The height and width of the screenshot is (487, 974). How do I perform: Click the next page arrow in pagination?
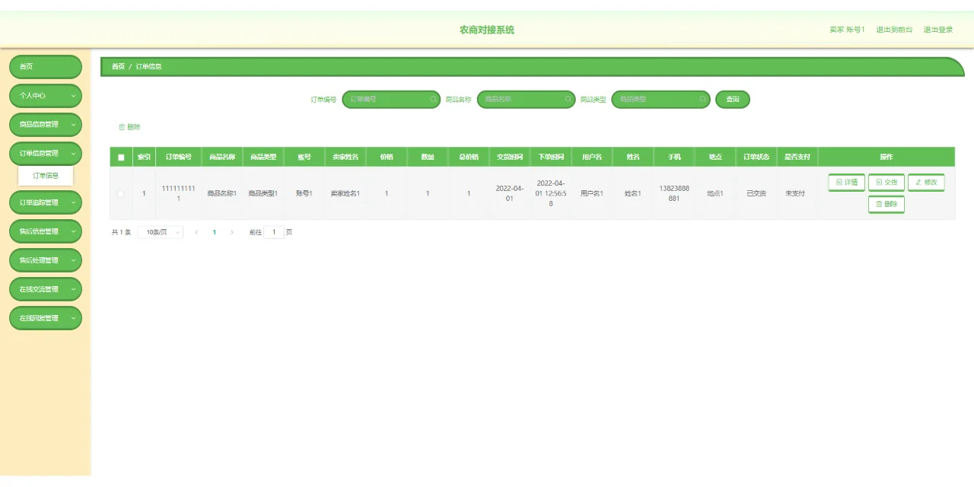[x=231, y=231]
